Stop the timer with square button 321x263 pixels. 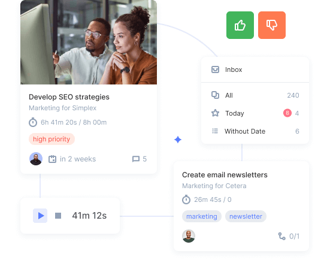[x=58, y=216]
